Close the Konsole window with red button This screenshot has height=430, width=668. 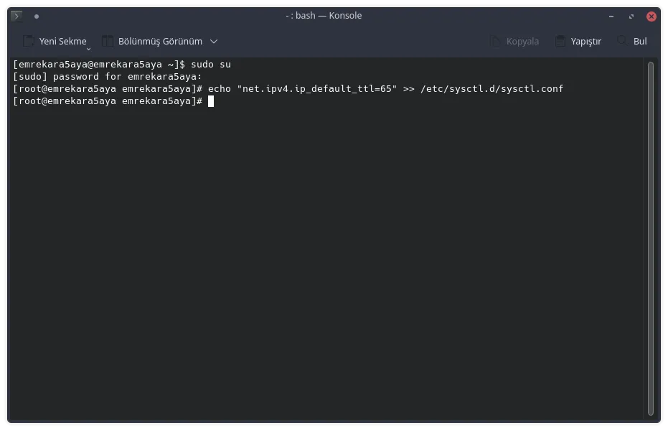tap(651, 16)
